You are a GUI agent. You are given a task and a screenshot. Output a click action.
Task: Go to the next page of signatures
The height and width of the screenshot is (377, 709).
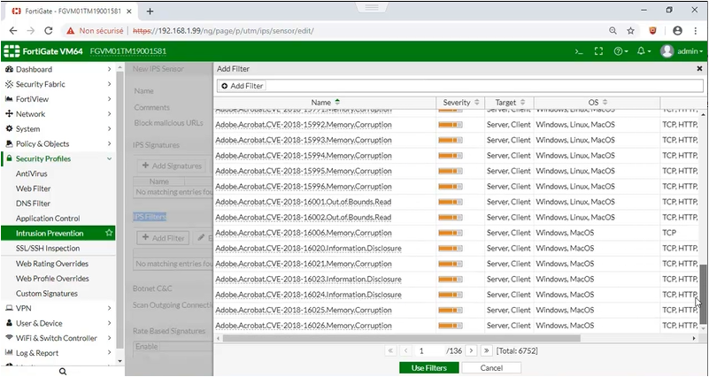[471, 350]
